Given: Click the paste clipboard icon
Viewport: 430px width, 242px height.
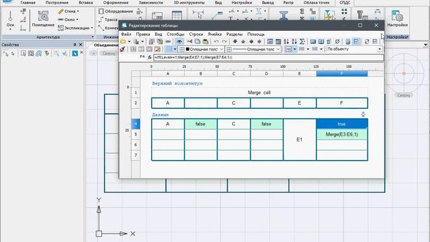Looking at the screenshot, I should pos(206,42).
